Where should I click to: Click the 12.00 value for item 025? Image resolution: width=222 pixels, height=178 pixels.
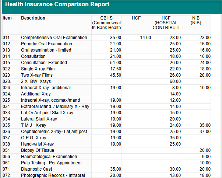(175, 100)
